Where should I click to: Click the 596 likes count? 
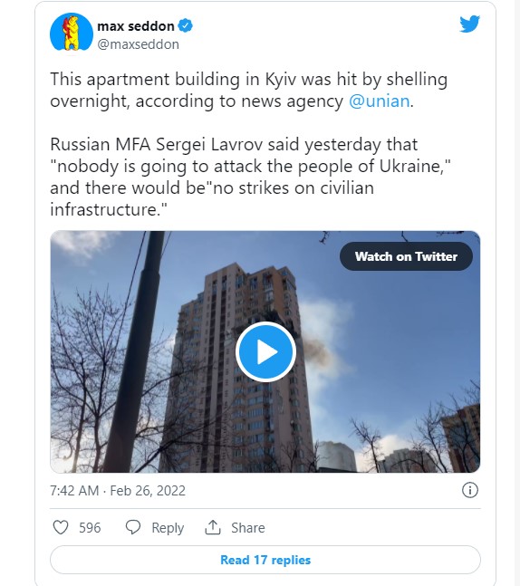pyautogui.click(x=90, y=528)
